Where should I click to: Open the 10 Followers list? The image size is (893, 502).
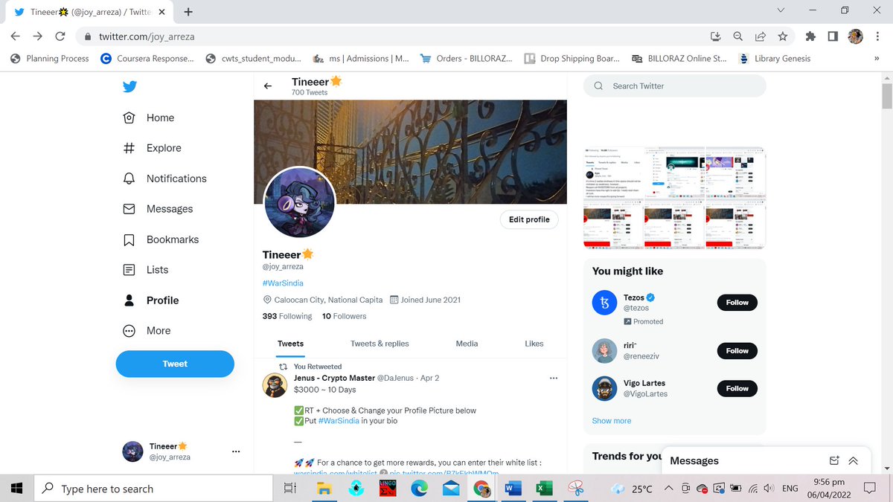point(344,316)
